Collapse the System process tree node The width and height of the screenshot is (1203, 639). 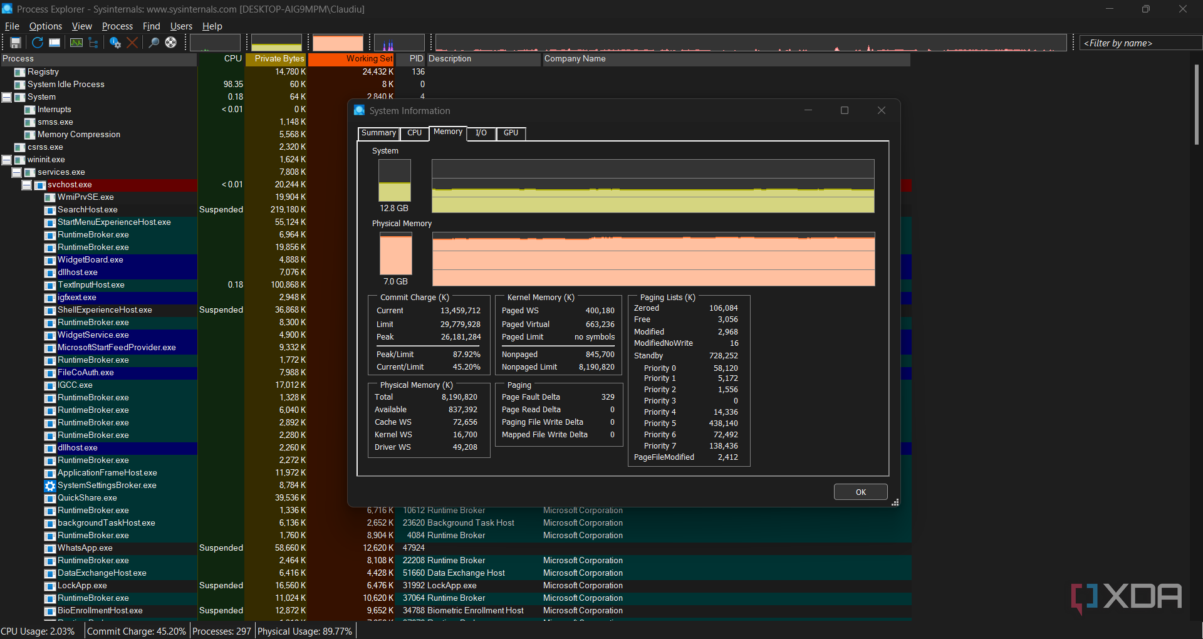coord(7,97)
